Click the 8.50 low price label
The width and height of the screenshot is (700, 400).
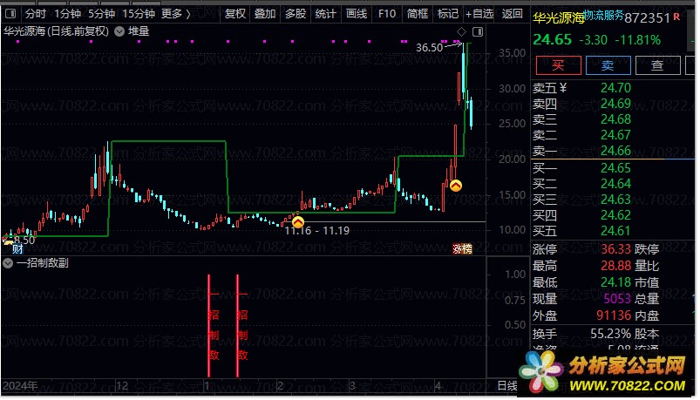click(24, 241)
